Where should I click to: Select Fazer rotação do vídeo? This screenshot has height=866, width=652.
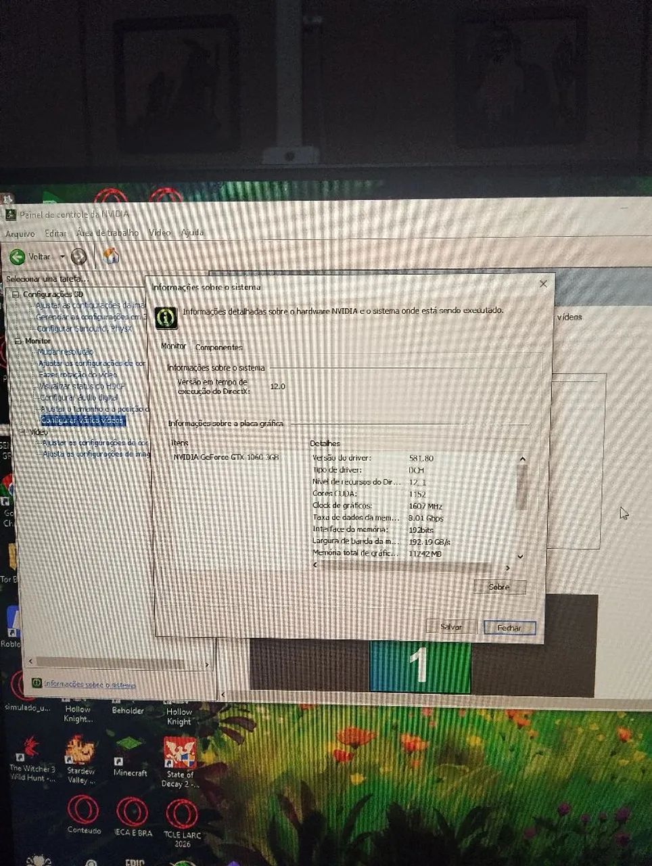78,375
